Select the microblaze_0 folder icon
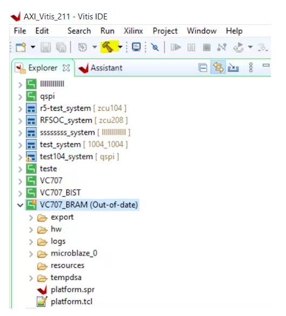 (x=42, y=254)
